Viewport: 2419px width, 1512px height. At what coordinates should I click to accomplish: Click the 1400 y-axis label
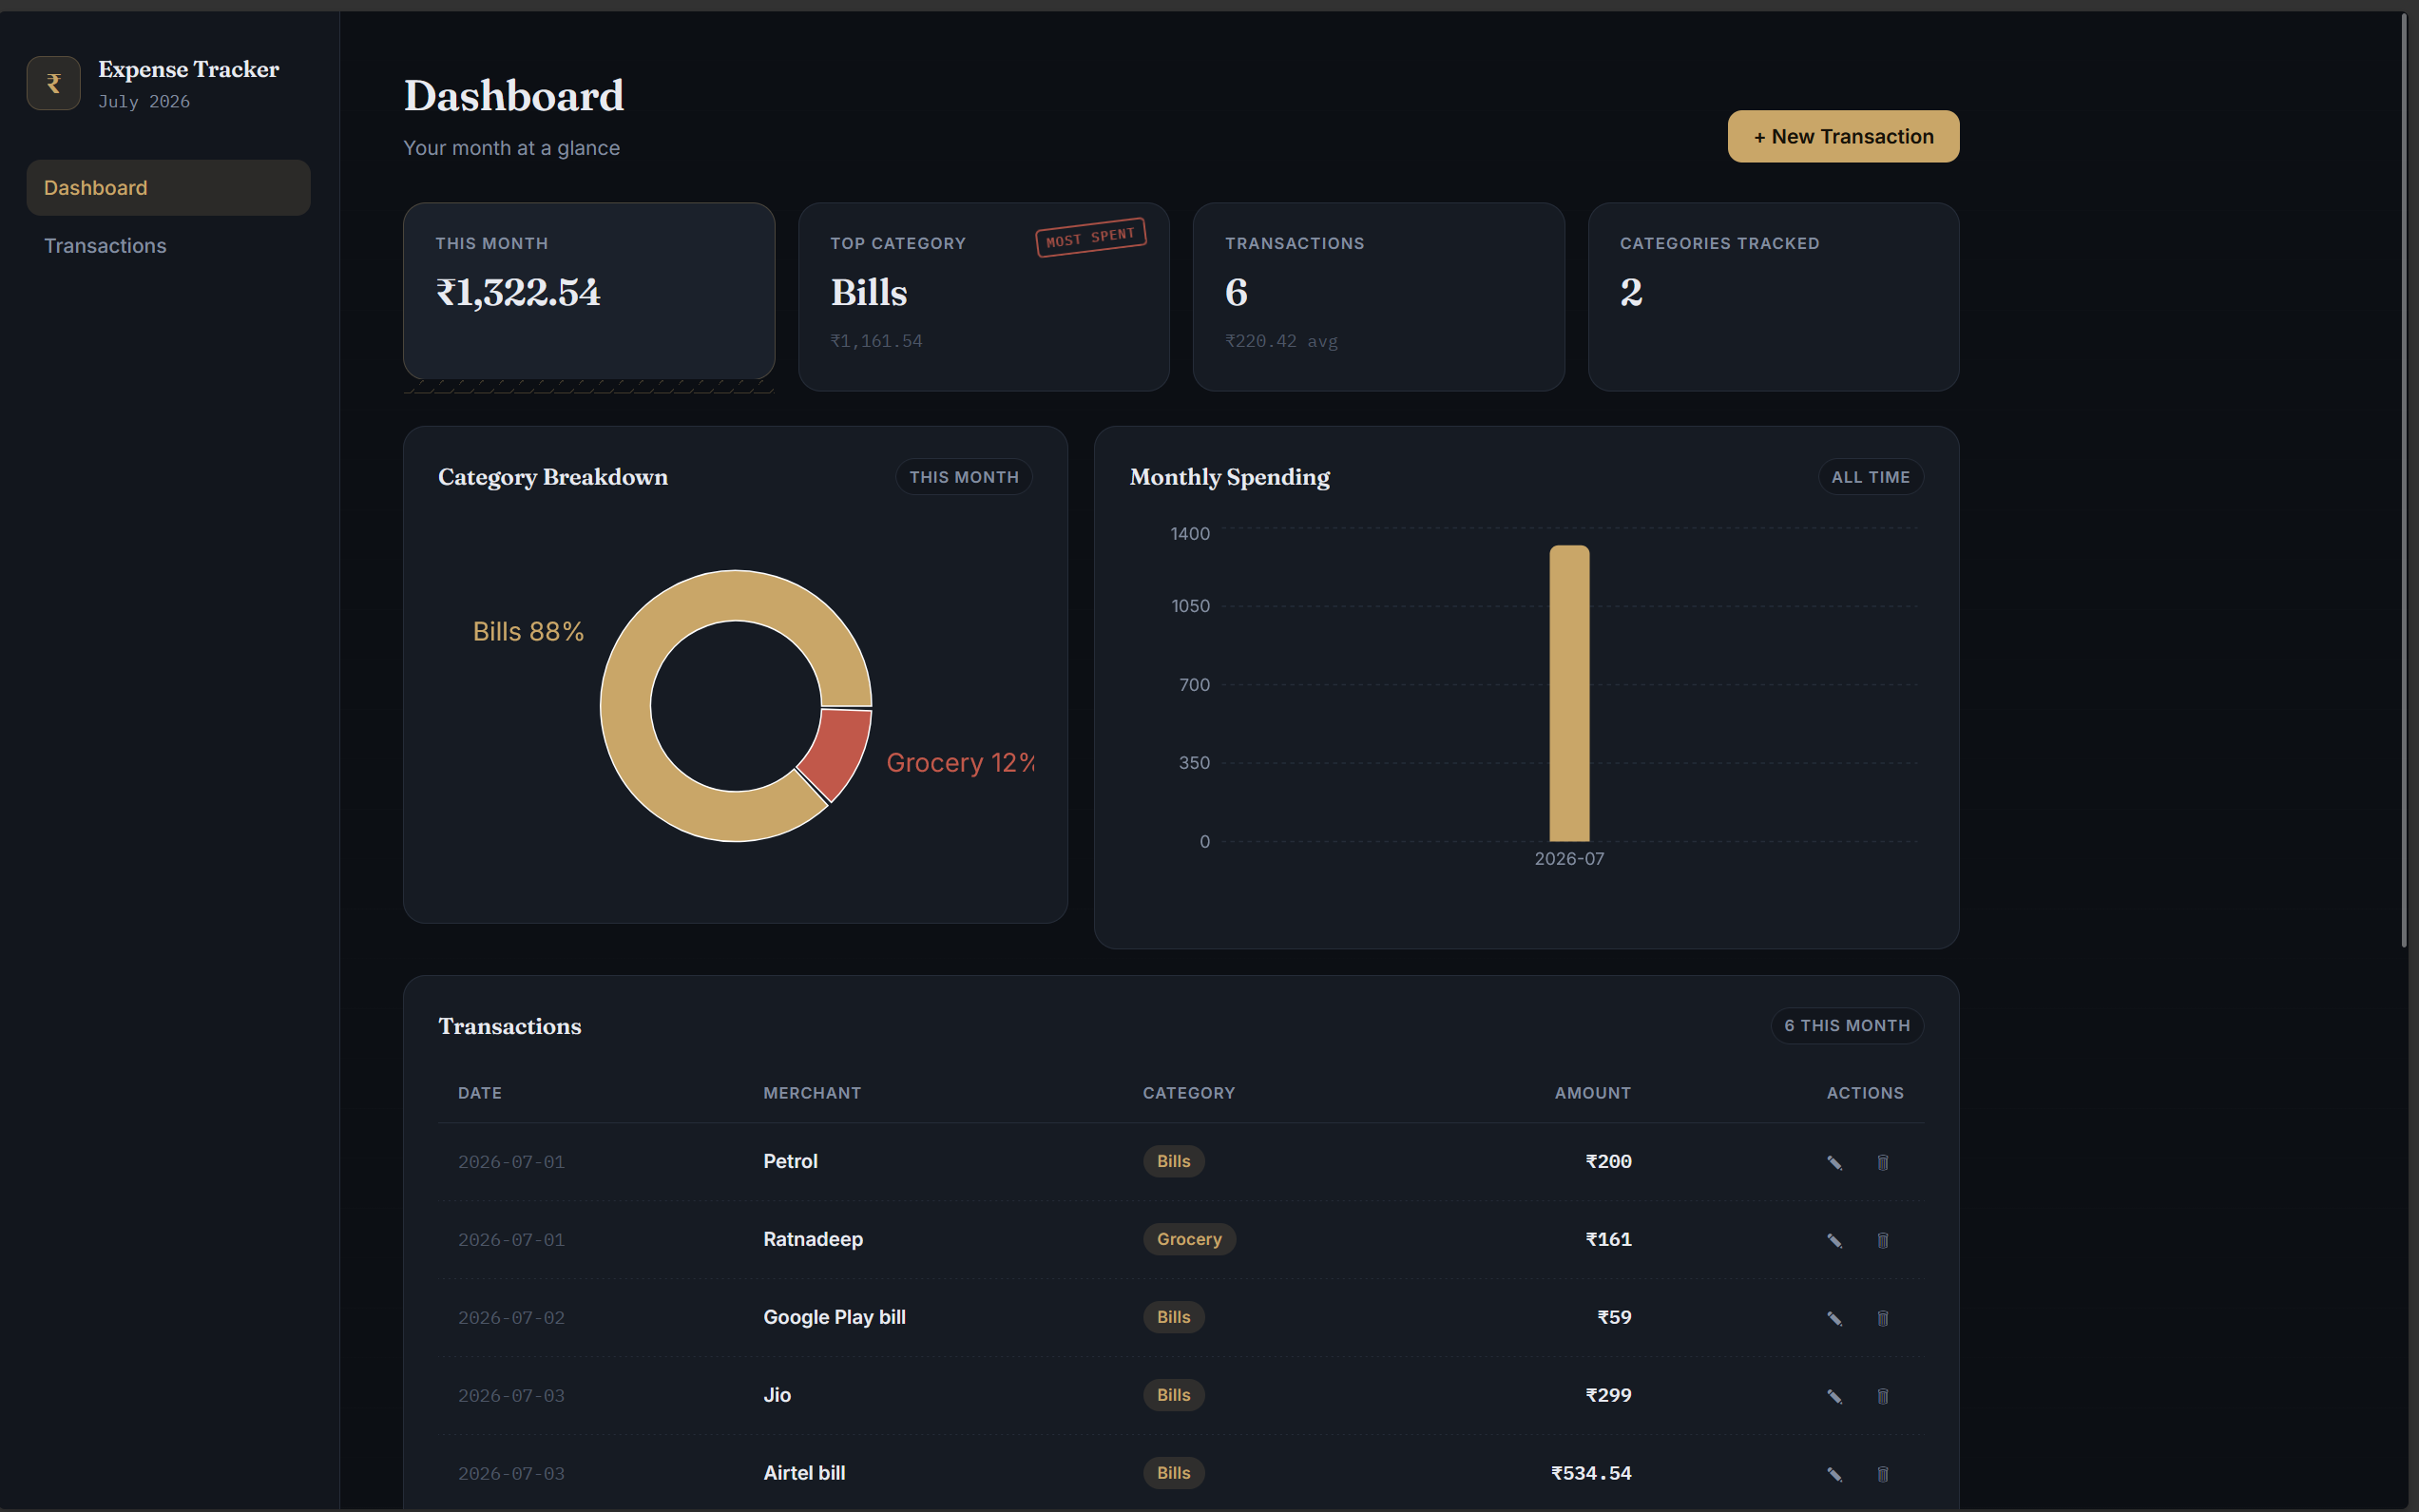(1190, 534)
